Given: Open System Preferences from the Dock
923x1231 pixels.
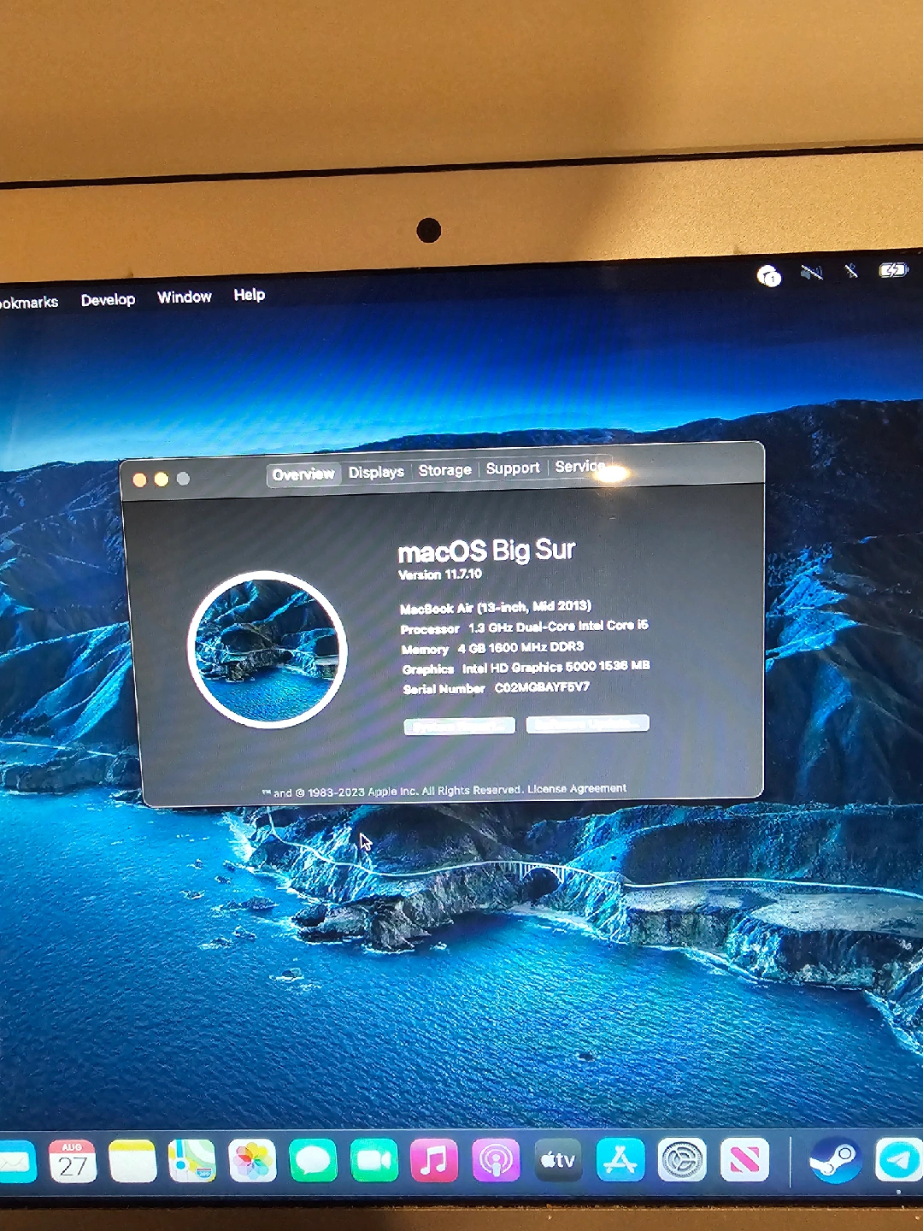Looking at the screenshot, I should click(x=682, y=1160).
